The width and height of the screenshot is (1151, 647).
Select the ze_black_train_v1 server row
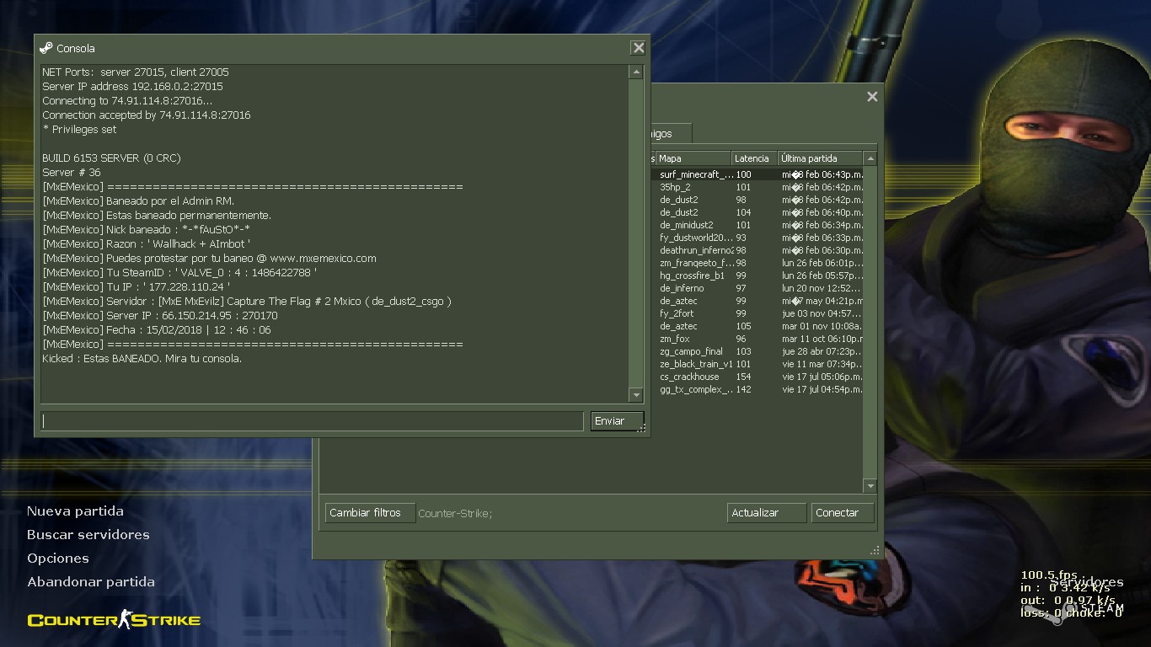[x=758, y=364]
